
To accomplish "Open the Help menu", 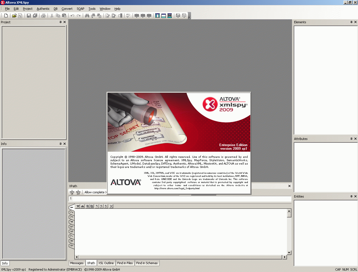I will 117,9.
